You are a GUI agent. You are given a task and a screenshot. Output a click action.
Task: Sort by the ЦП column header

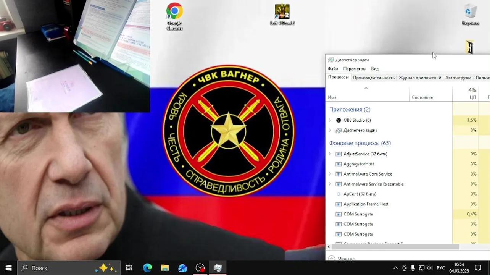466,94
